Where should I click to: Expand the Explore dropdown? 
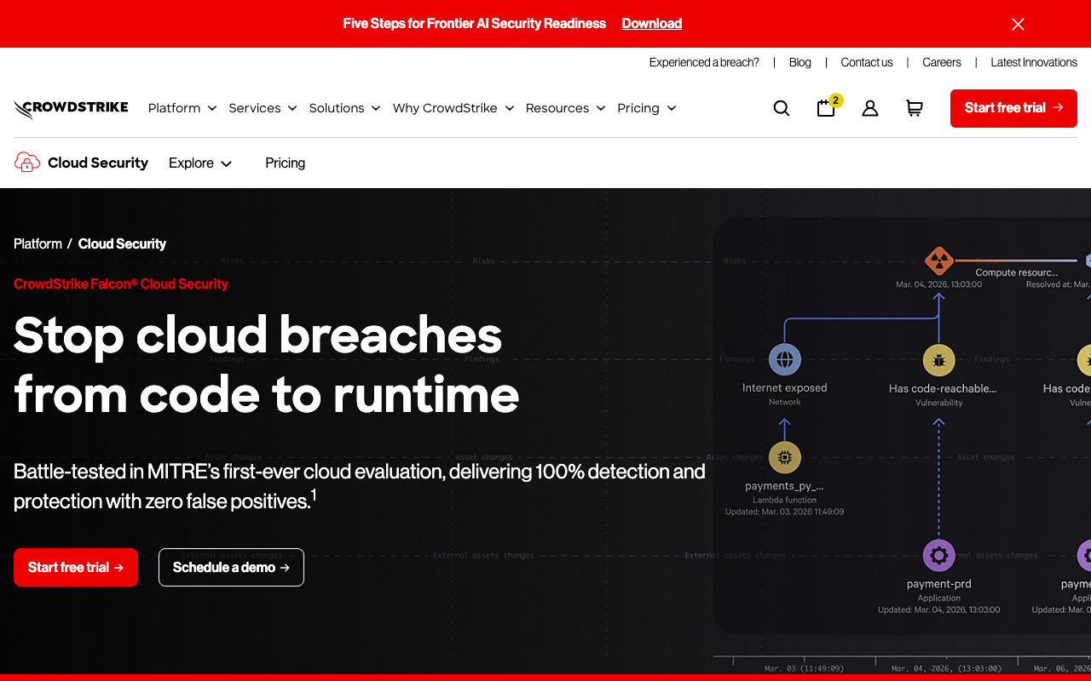pos(200,163)
